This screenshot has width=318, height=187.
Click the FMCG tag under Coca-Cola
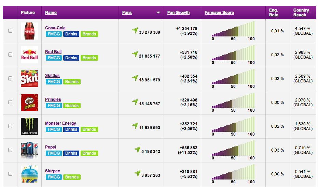pyautogui.click(x=54, y=34)
